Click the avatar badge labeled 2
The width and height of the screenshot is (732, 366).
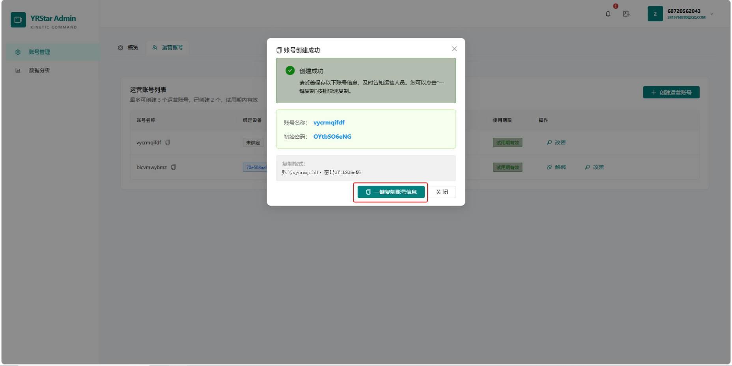click(x=655, y=14)
